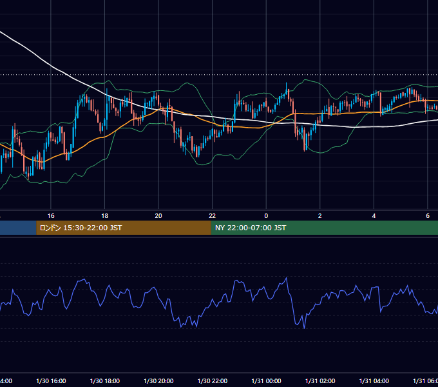Click the 22 hour axis label
Image resolution: width=438 pixels, height=387 pixels.
213,216
